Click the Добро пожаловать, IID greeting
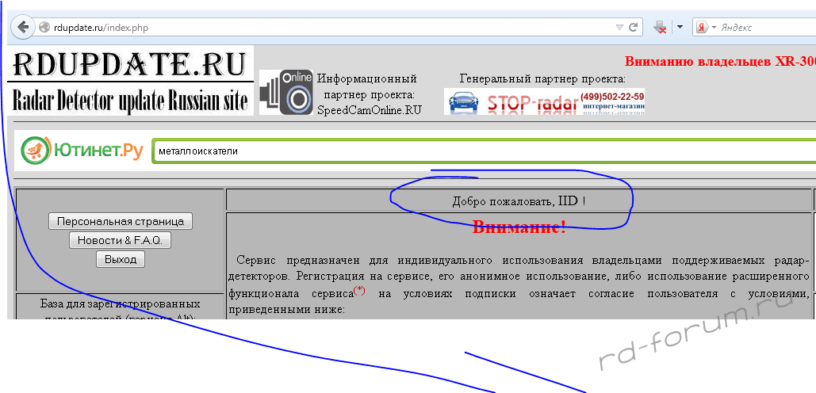 [x=519, y=201]
